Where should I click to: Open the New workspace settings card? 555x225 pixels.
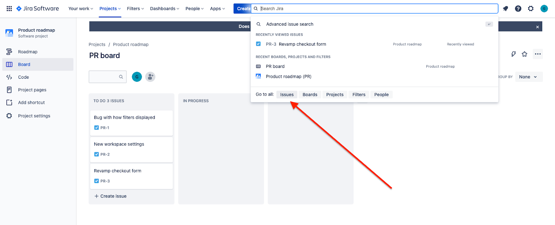pos(131,150)
